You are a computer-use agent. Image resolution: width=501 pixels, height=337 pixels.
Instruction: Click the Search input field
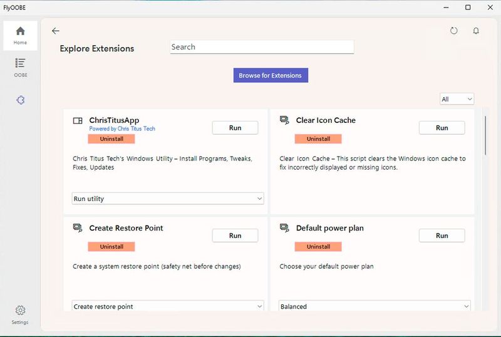tap(262, 47)
